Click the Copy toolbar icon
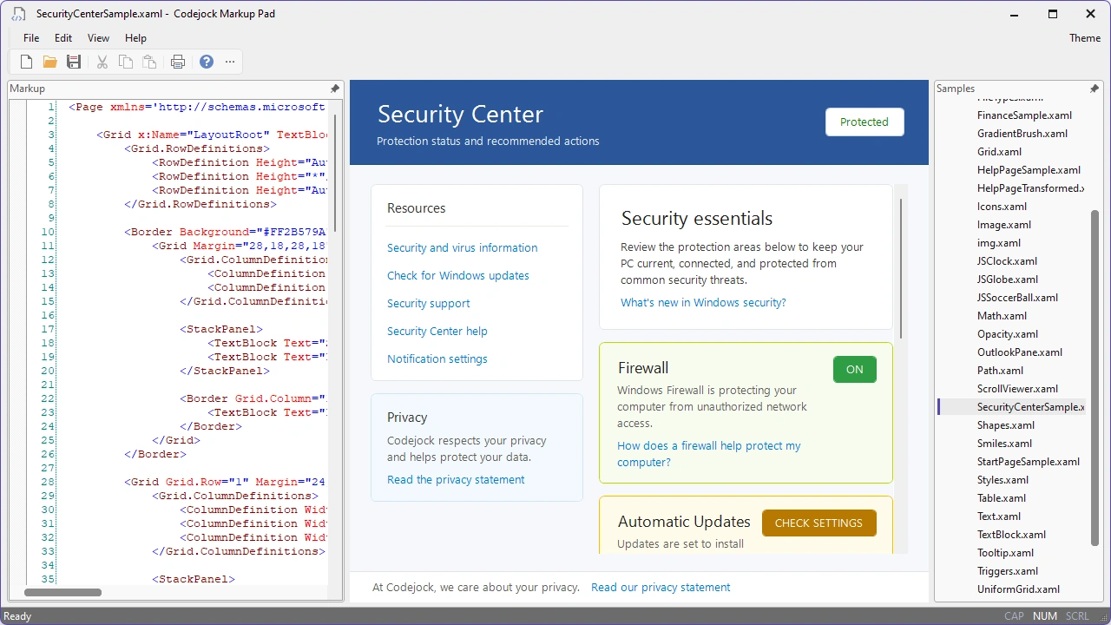The width and height of the screenshot is (1111, 625). click(x=126, y=62)
